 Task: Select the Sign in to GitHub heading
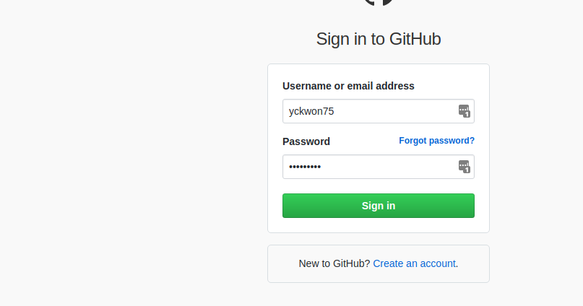tap(379, 39)
